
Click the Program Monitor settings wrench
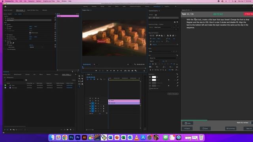(135, 64)
